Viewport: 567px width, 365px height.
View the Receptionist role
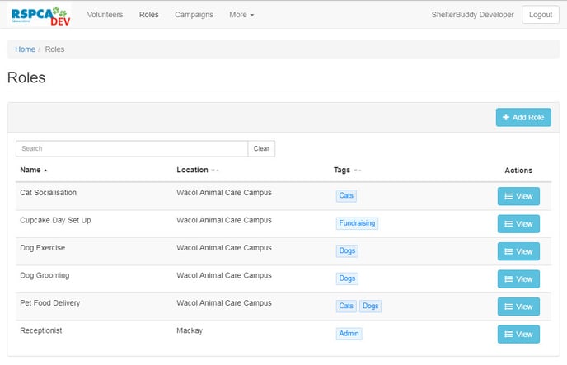pos(518,334)
